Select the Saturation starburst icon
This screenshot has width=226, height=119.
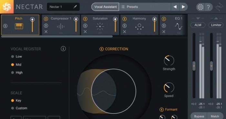pos(100,26)
